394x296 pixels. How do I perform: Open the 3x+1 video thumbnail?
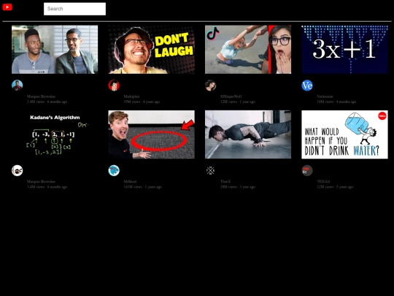(x=344, y=50)
